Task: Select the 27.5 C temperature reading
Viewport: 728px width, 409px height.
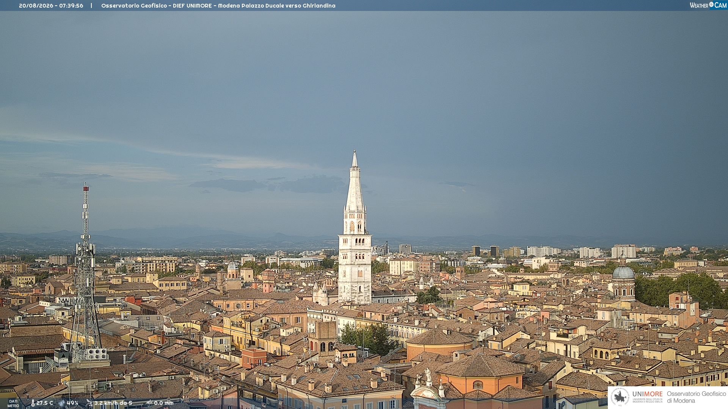Action: tap(45, 403)
